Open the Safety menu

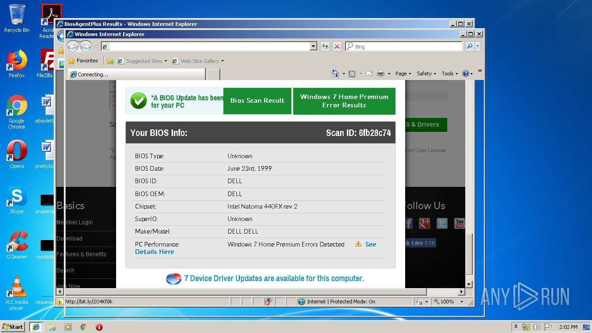426,74
